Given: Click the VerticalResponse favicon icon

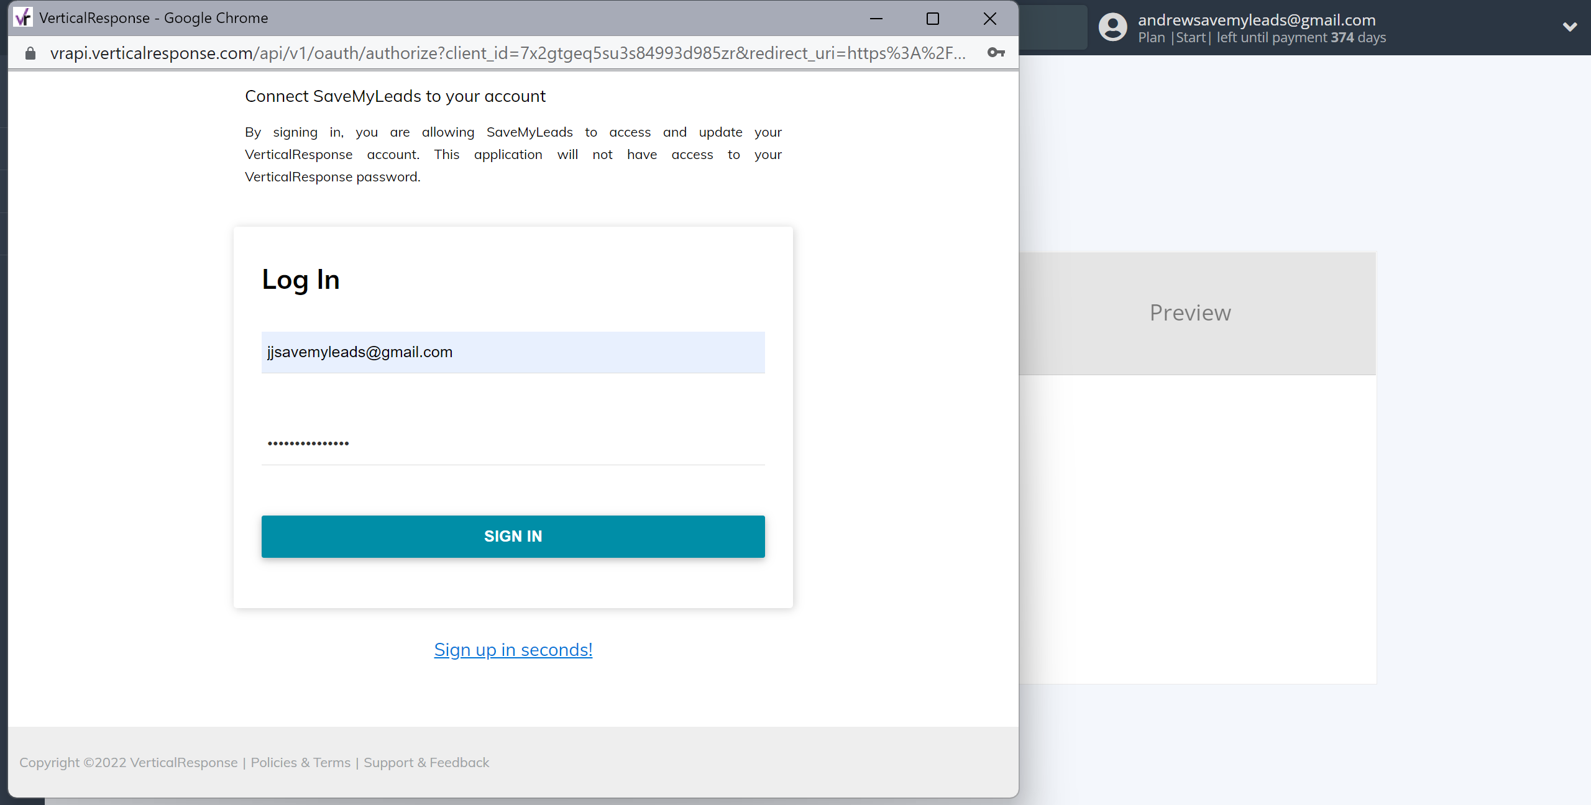Looking at the screenshot, I should (x=22, y=17).
